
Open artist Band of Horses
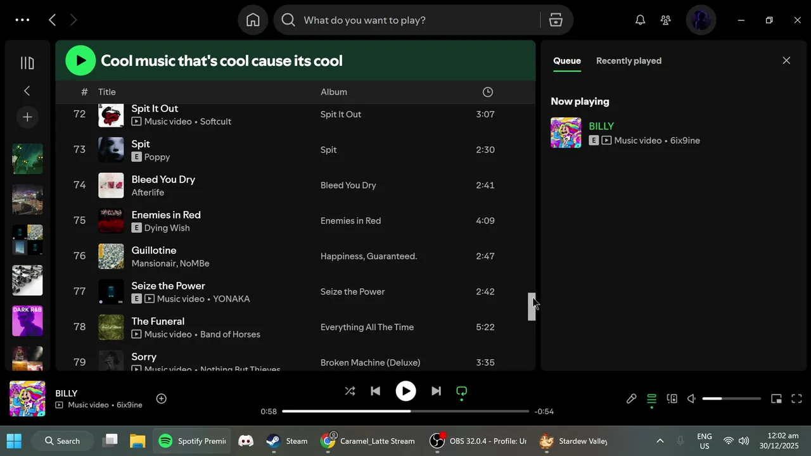tap(230, 334)
